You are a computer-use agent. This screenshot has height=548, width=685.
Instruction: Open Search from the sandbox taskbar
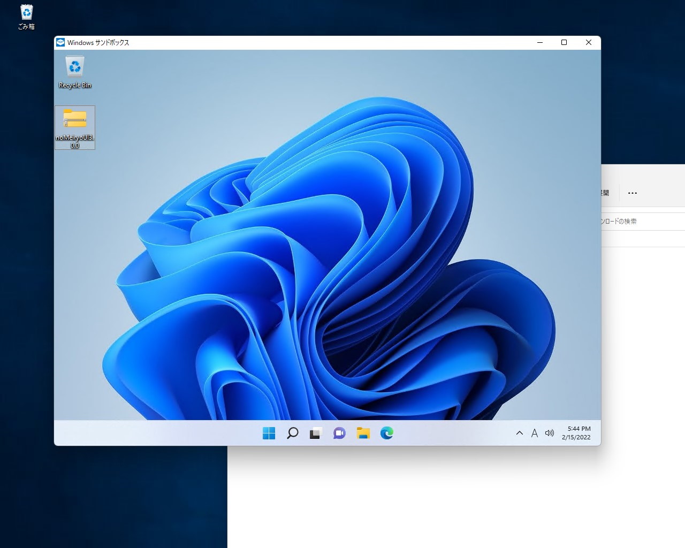[292, 433]
